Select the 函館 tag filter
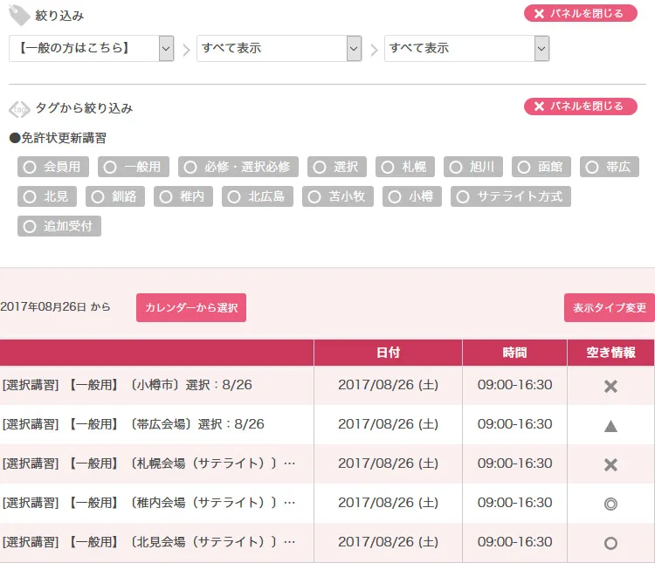This screenshot has height=563, width=655. point(541,167)
